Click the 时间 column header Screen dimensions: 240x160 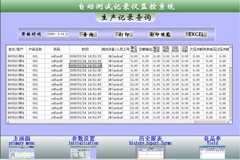pyautogui.click(x=85, y=50)
